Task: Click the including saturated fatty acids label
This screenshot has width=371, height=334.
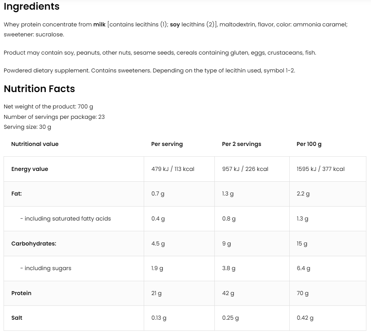Action: click(x=65, y=219)
